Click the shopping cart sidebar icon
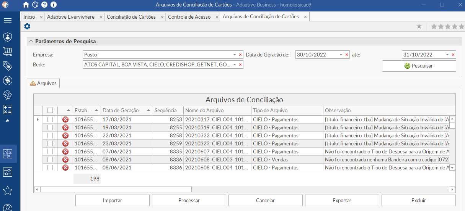The image size is (465, 211). (8, 51)
